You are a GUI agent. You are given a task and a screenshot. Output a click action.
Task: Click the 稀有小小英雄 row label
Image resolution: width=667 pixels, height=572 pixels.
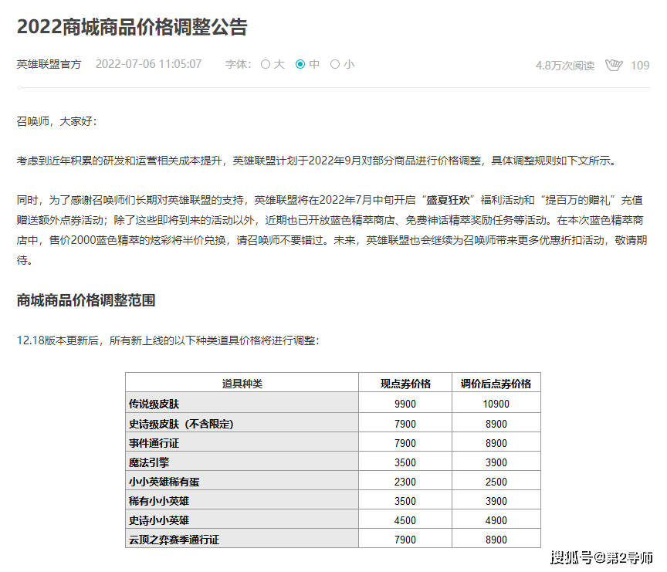[x=159, y=501]
